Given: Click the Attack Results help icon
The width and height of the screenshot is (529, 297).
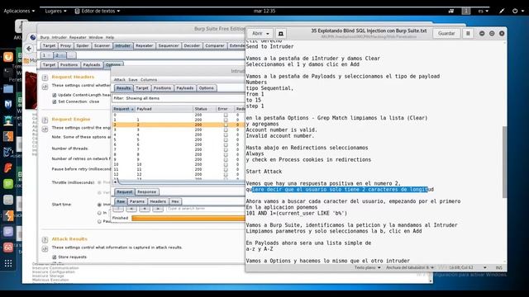Looking at the screenshot, I should [45, 240].
